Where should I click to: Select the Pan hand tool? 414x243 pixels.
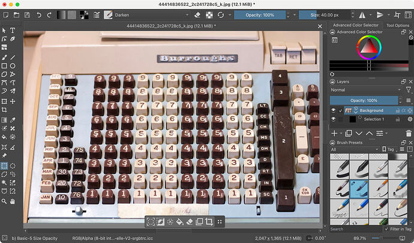pyautogui.click(x=13, y=202)
